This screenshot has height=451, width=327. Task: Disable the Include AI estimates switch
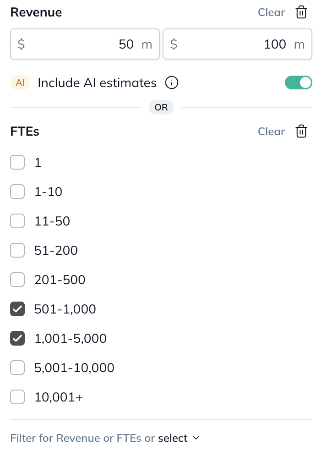[x=298, y=83]
